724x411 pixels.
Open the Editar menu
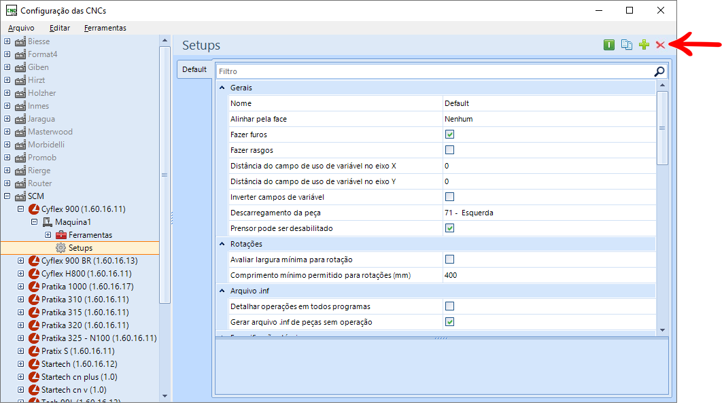coord(60,28)
